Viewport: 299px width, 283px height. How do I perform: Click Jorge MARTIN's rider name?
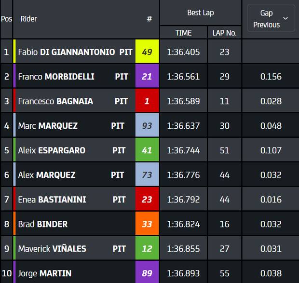[x=44, y=273]
